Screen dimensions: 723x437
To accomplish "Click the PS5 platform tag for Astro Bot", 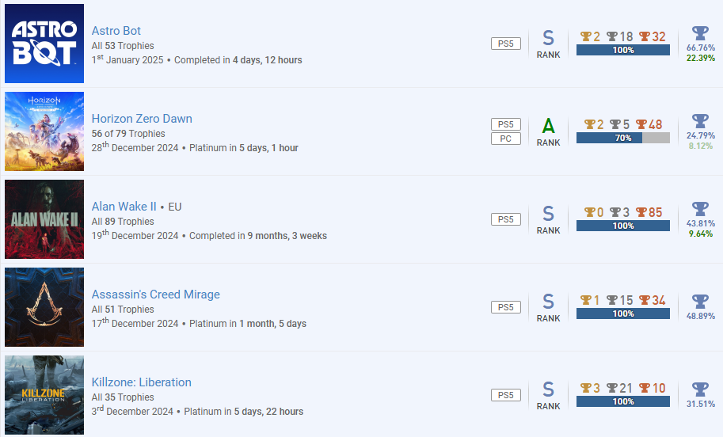I will click(x=506, y=44).
